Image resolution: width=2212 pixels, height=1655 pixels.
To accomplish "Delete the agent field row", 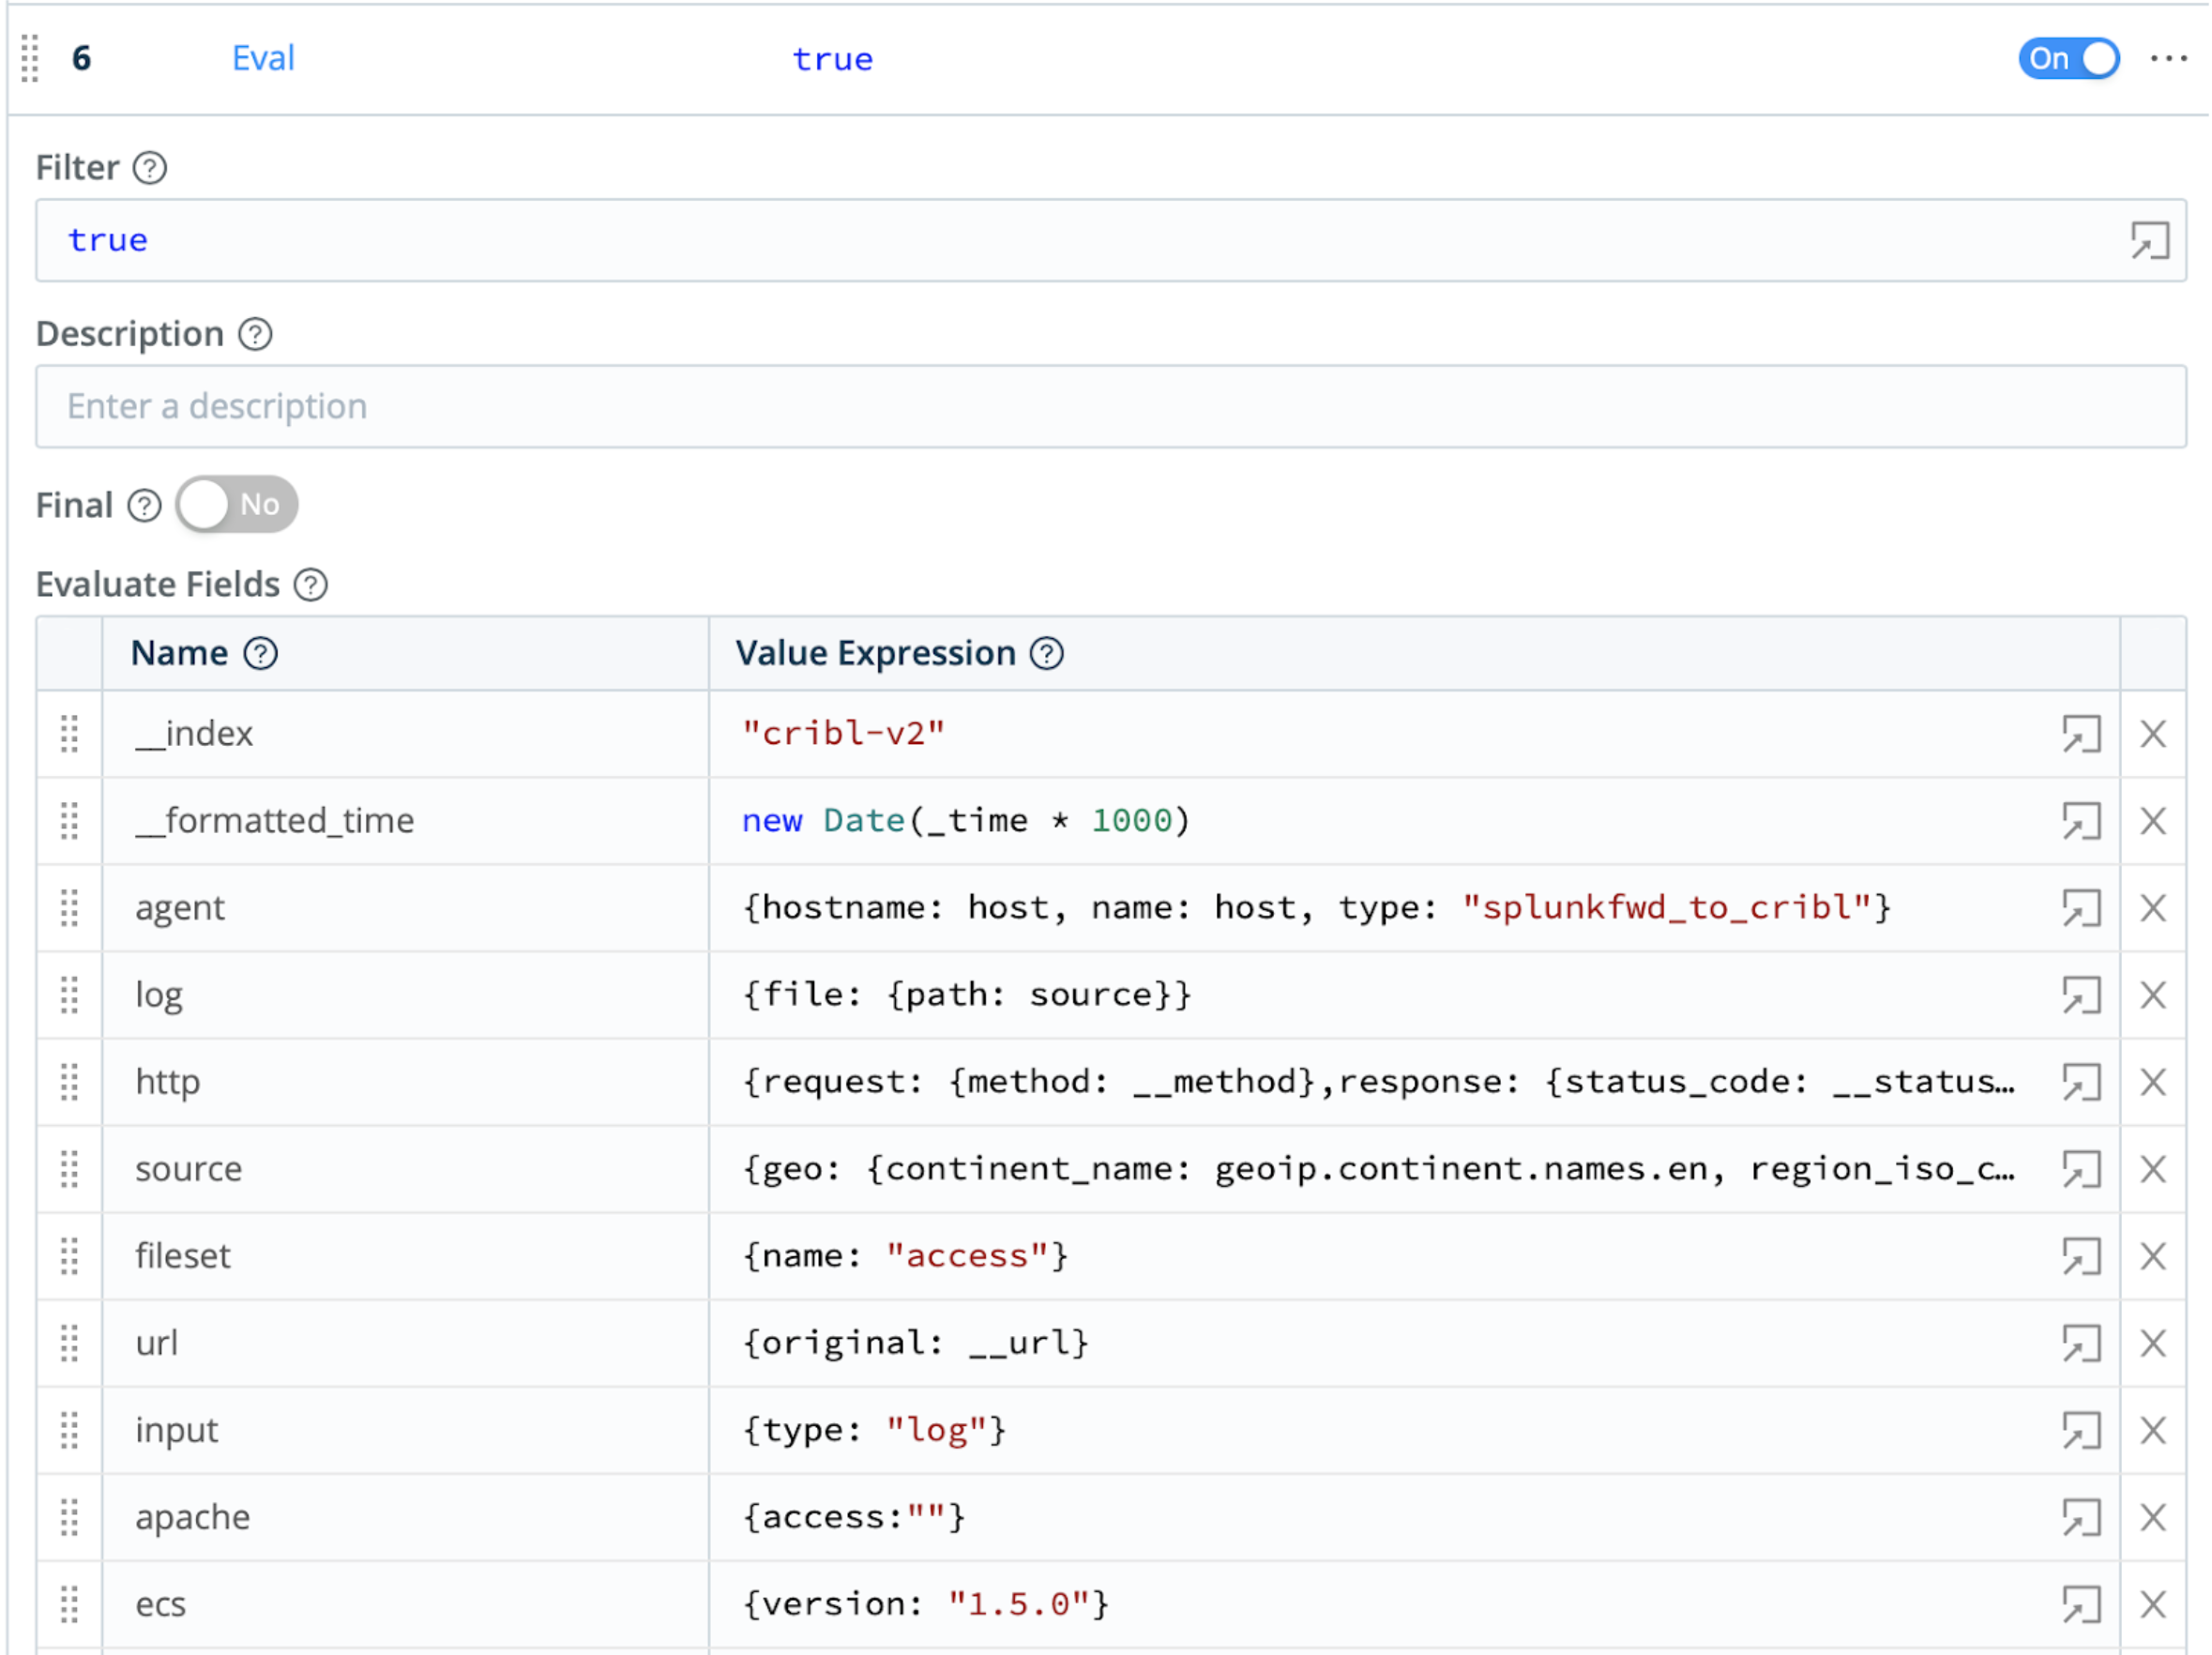I will [2152, 909].
